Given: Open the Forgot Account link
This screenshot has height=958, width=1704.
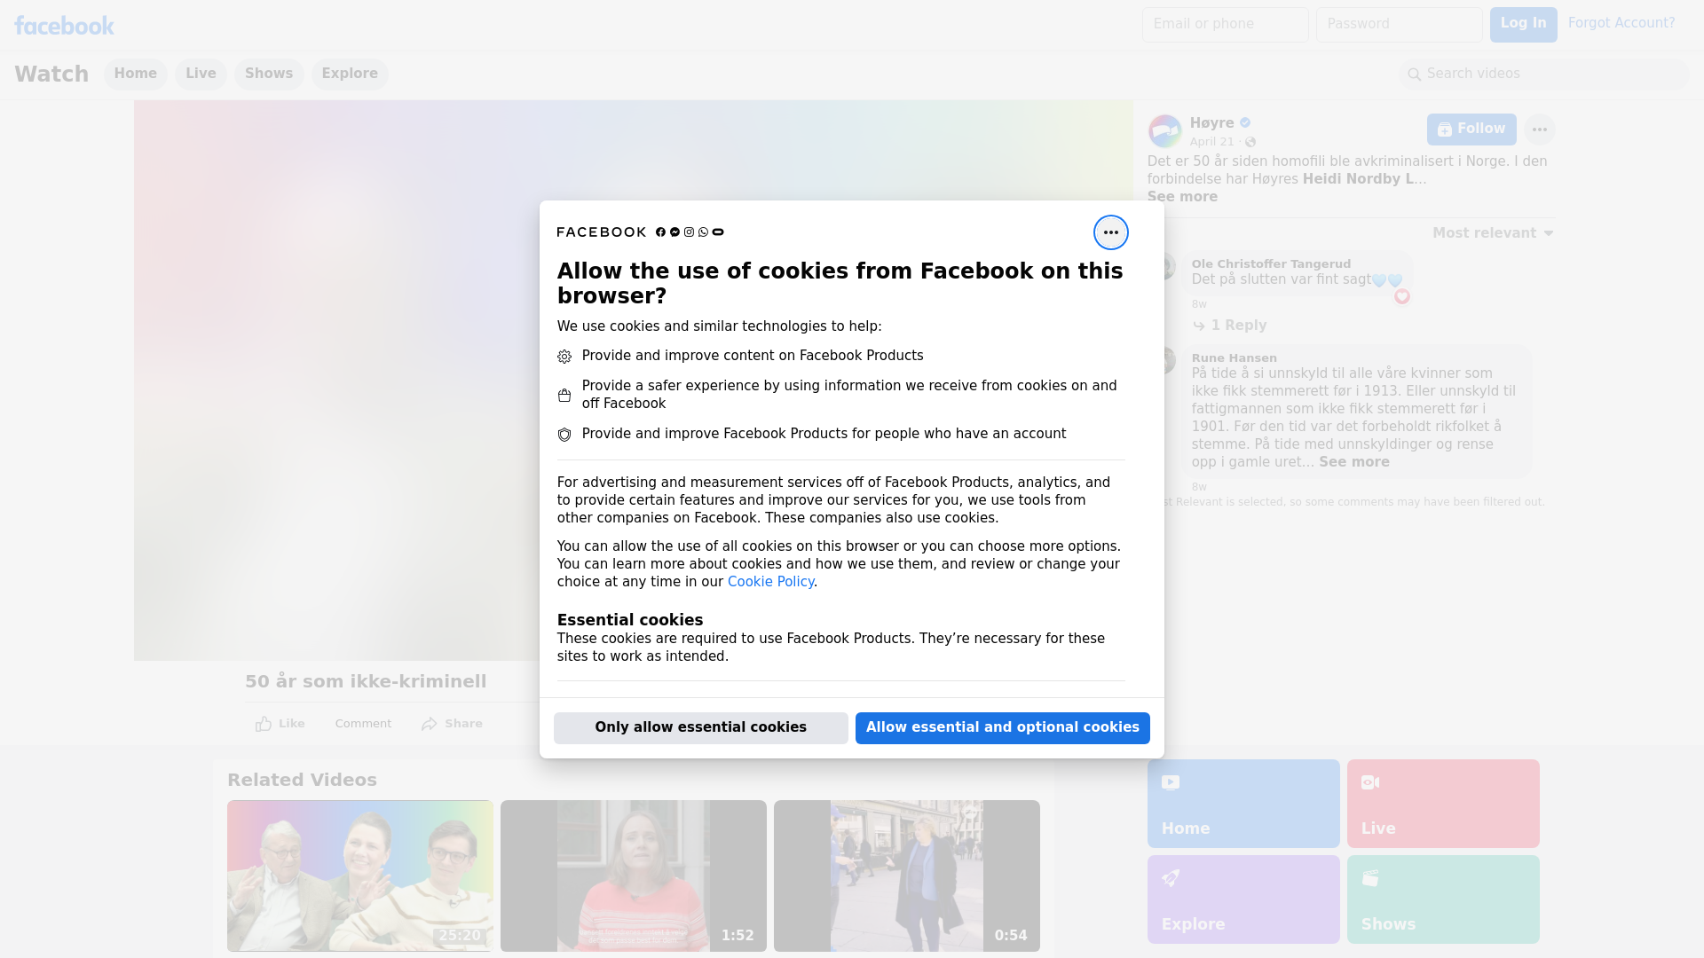Looking at the screenshot, I should (x=1621, y=23).
